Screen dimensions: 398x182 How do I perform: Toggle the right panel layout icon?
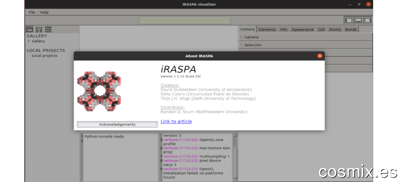(368, 20)
